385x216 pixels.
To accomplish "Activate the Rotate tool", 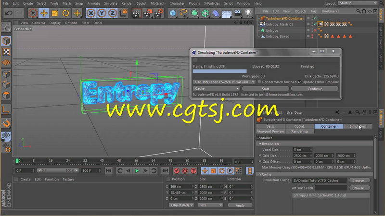I will pyautogui.click(x=65, y=13).
